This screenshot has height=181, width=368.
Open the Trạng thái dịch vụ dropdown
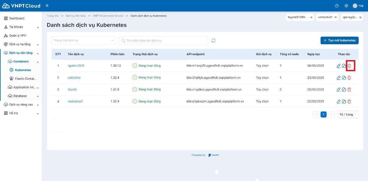point(83,41)
